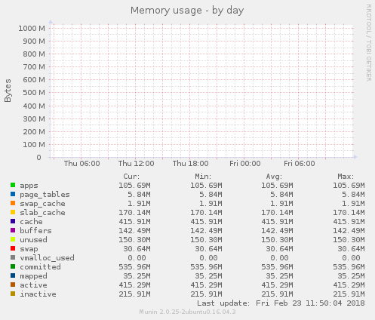Select the swap_cache legend label

[x=42, y=204]
